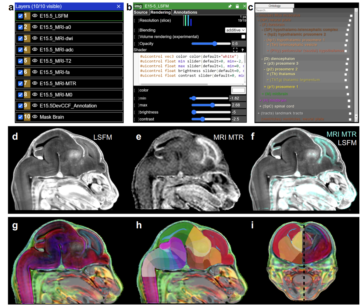Click eye icon of E15.5_MRI-dwi layer
Image resolution: width=363 pixels, height=307 pixels.
[35, 38]
